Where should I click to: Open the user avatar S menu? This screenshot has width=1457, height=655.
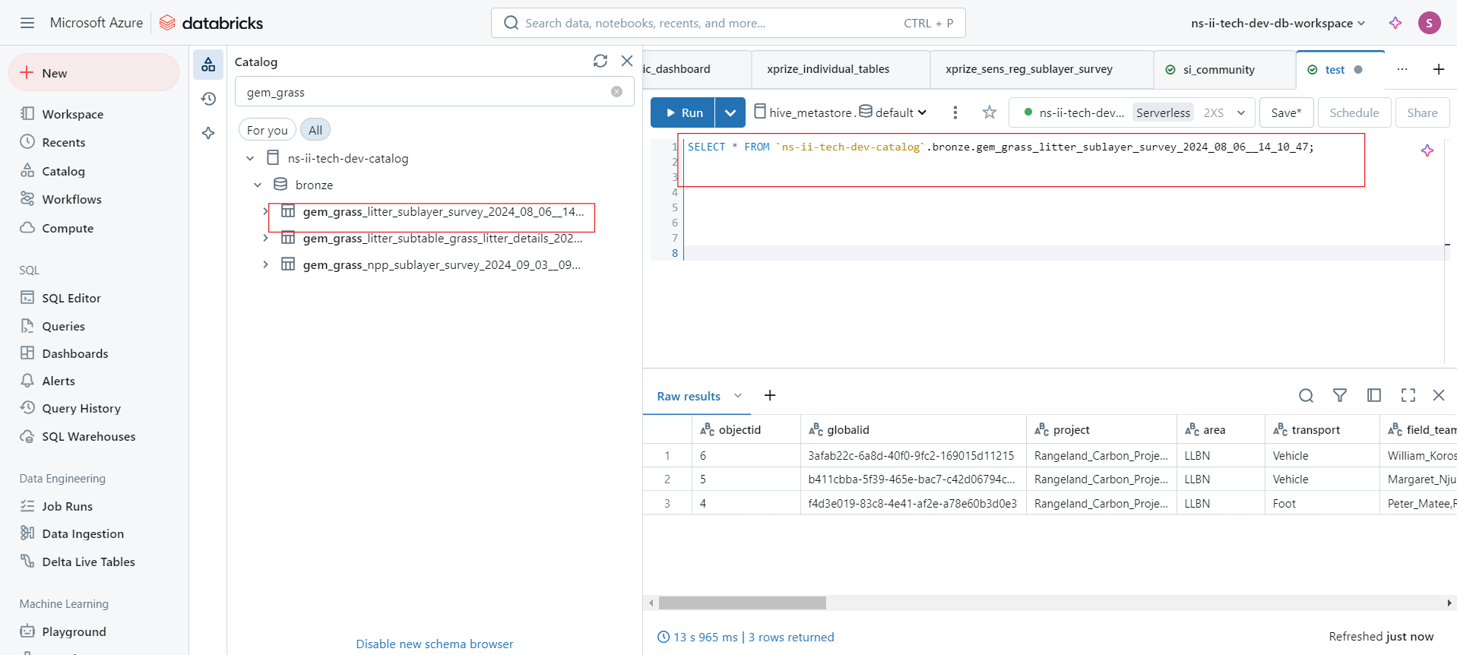tap(1429, 23)
